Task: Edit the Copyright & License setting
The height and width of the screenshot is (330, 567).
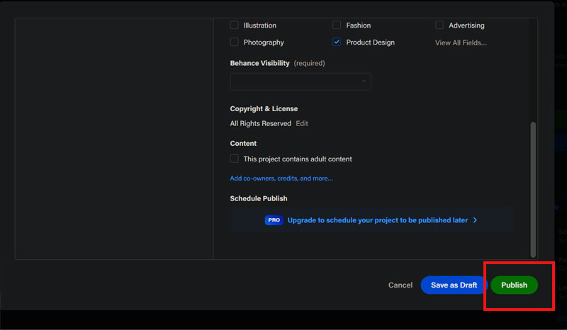Action: (302, 123)
